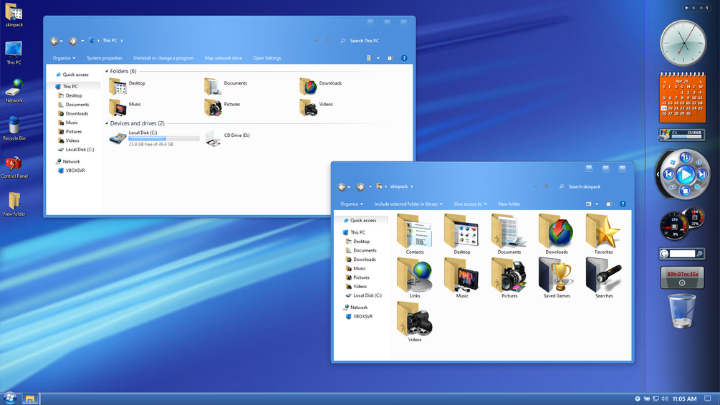
Task: Click the Search skinpack input field
Action: pyautogui.click(x=592, y=186)
